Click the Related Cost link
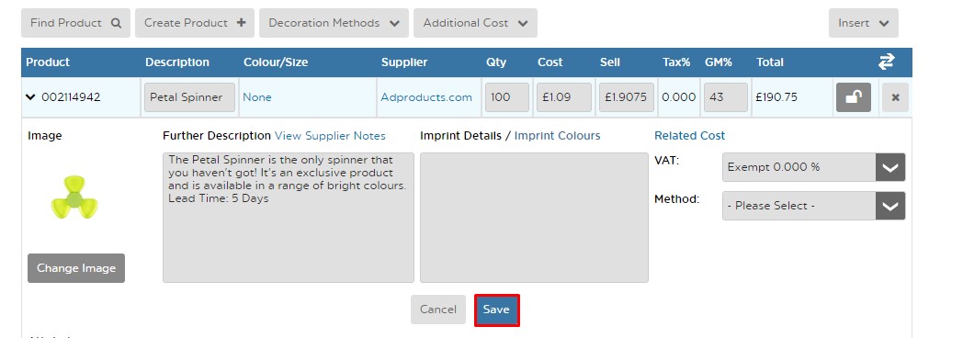This screenshot has height=338, width=963. click(x=690, y=136)
